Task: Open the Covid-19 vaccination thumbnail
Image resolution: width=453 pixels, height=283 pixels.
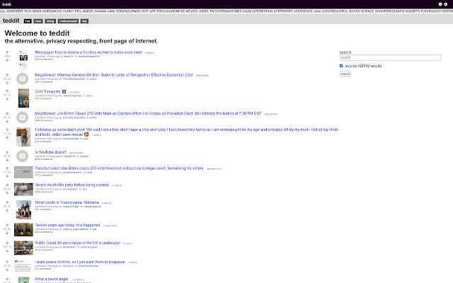Action: (23, 248)
